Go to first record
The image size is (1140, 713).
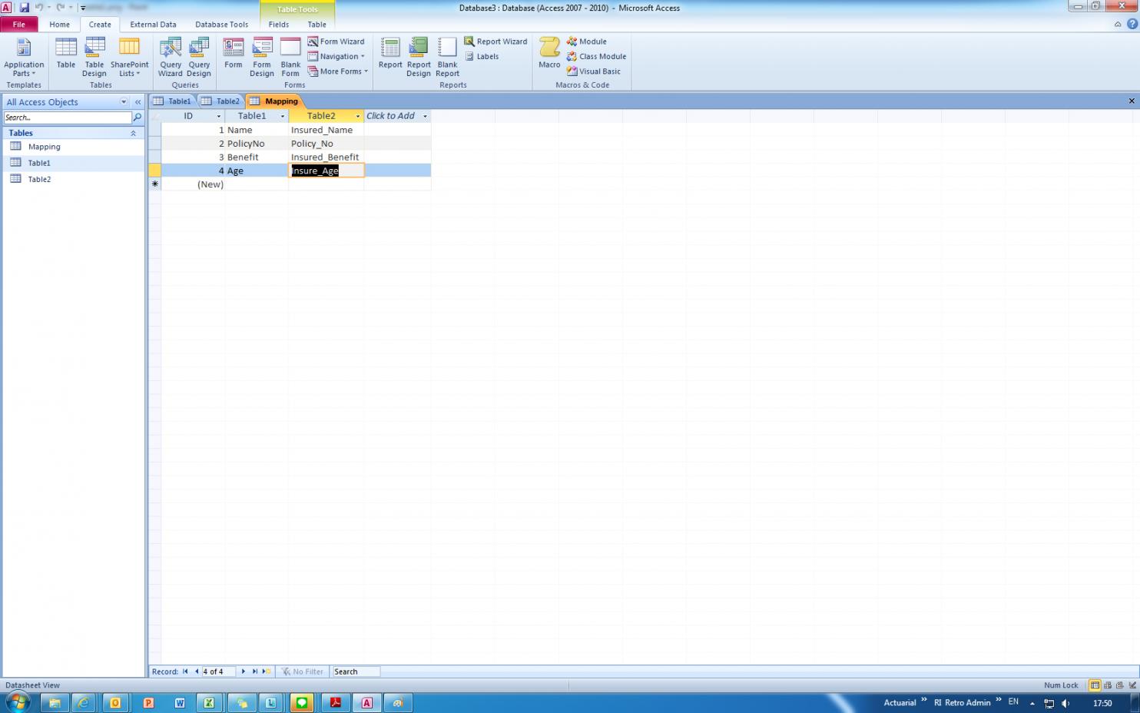point(185,672)
